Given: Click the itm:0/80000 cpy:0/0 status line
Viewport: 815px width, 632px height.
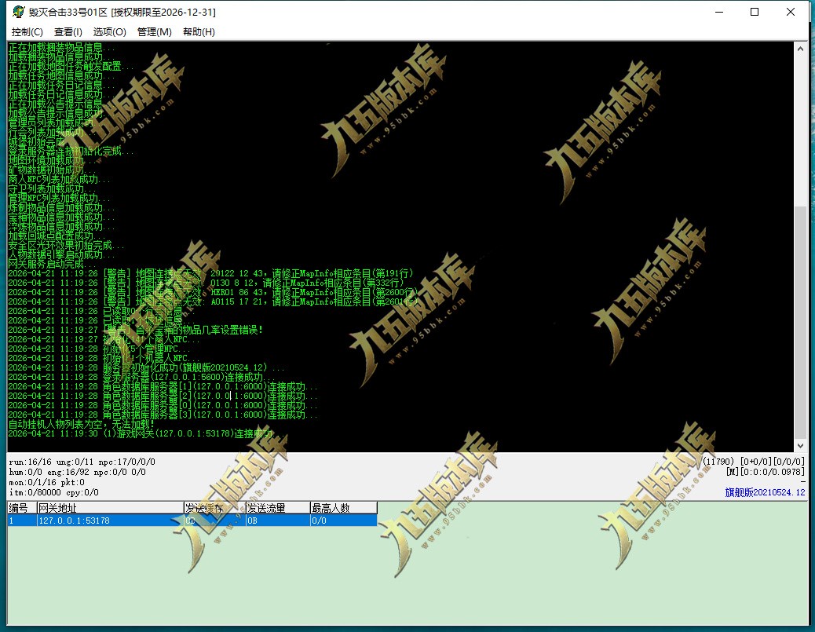Looking at the screenshot, I should click(x=53, y=492).
